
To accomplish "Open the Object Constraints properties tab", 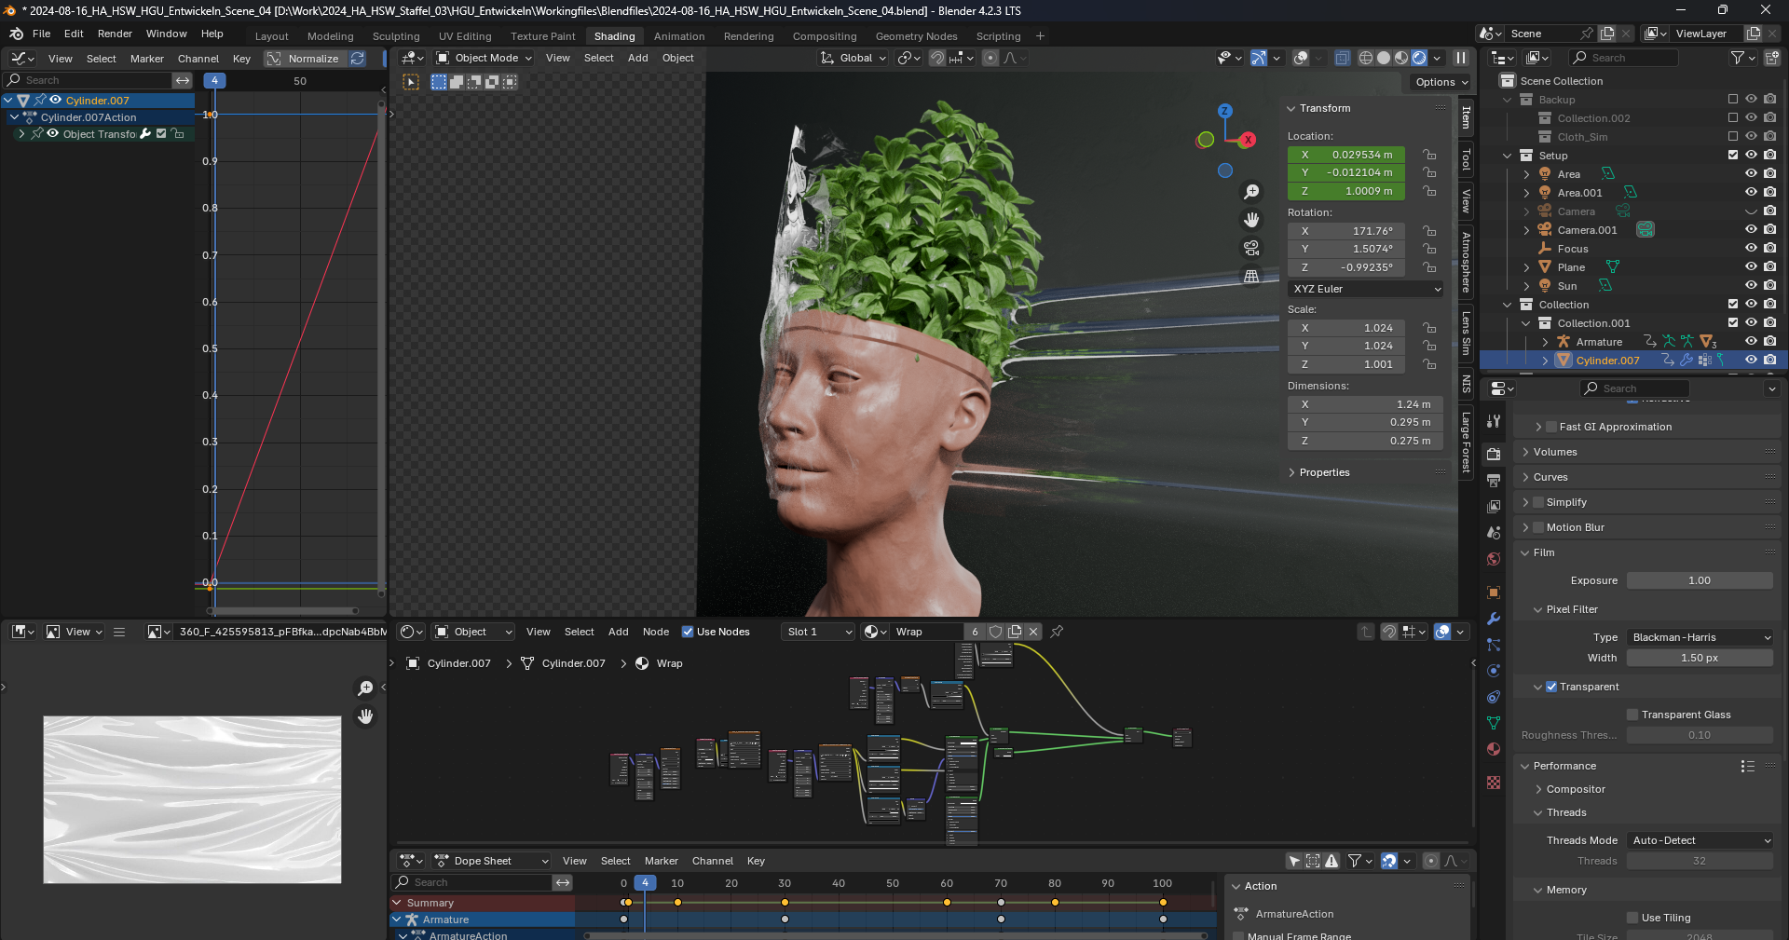I will coord(1494,697).
